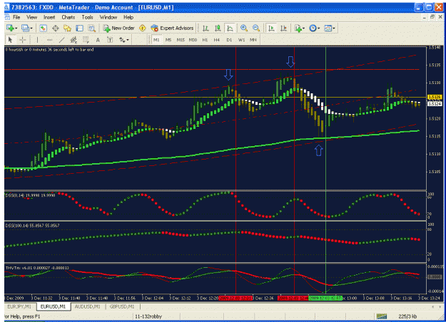
Task: Switch to Candlesticks chart view
Action: tap(218, 28)
